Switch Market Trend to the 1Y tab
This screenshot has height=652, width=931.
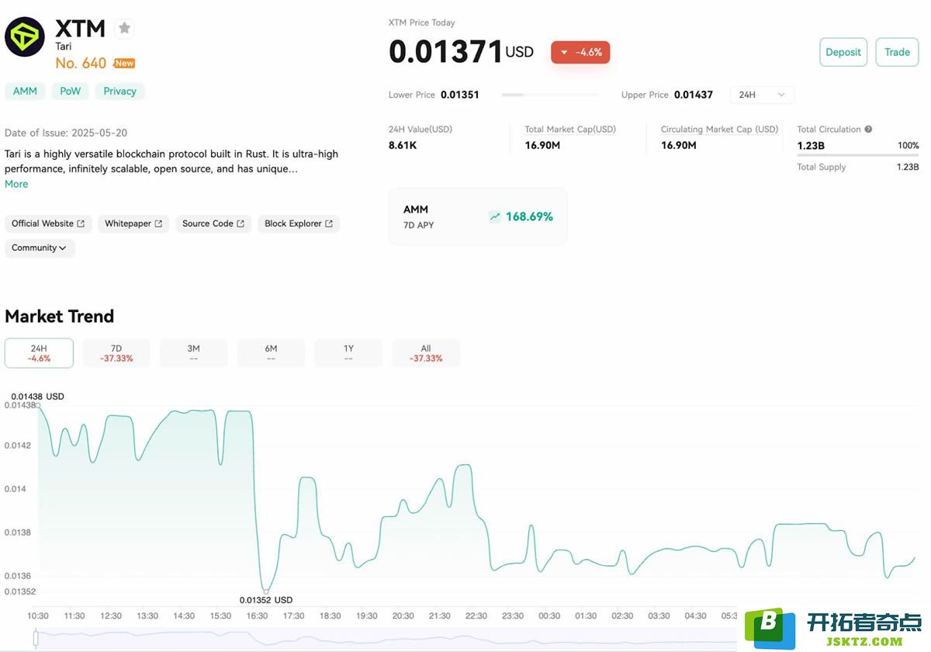coord(348,353)
